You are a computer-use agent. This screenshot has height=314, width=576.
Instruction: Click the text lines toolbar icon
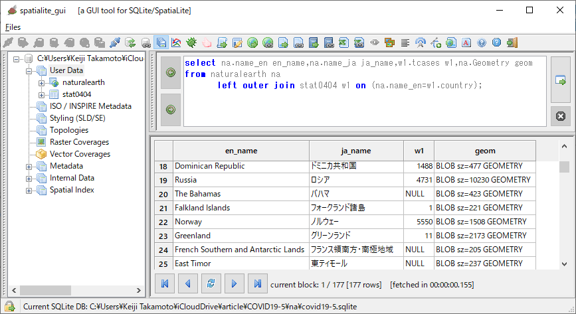[405, 43]
